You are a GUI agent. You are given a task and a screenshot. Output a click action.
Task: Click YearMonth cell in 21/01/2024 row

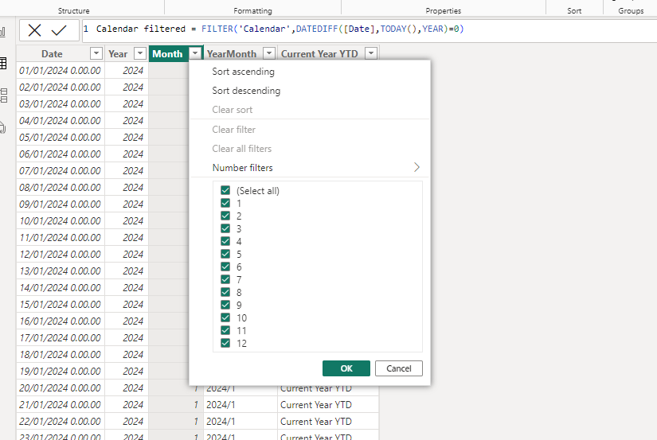click(x=240, y=405)
